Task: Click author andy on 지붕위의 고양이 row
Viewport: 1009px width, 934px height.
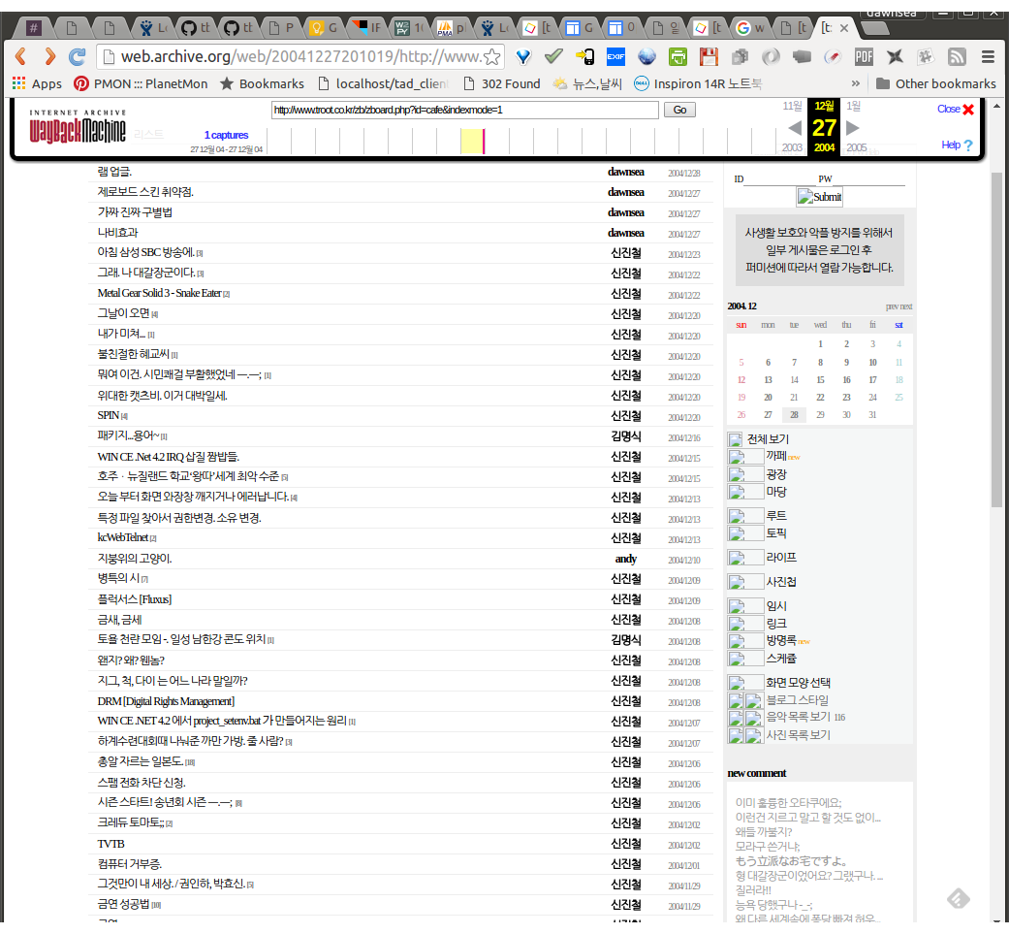Action: click(x=625, y=559)
